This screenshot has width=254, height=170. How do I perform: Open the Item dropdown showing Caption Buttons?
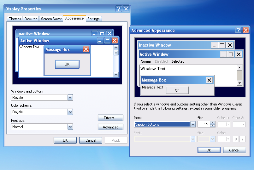click(193, 124)
